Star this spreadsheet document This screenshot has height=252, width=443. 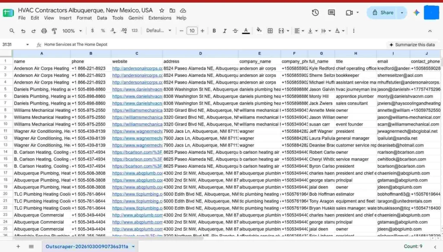162,10
